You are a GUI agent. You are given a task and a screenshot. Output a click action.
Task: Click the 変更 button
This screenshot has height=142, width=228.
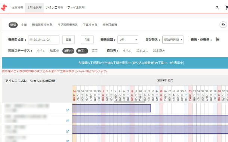pos(68,40)
